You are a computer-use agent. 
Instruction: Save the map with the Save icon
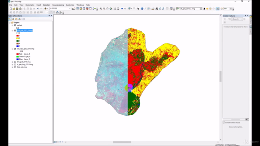pos(17,9)
